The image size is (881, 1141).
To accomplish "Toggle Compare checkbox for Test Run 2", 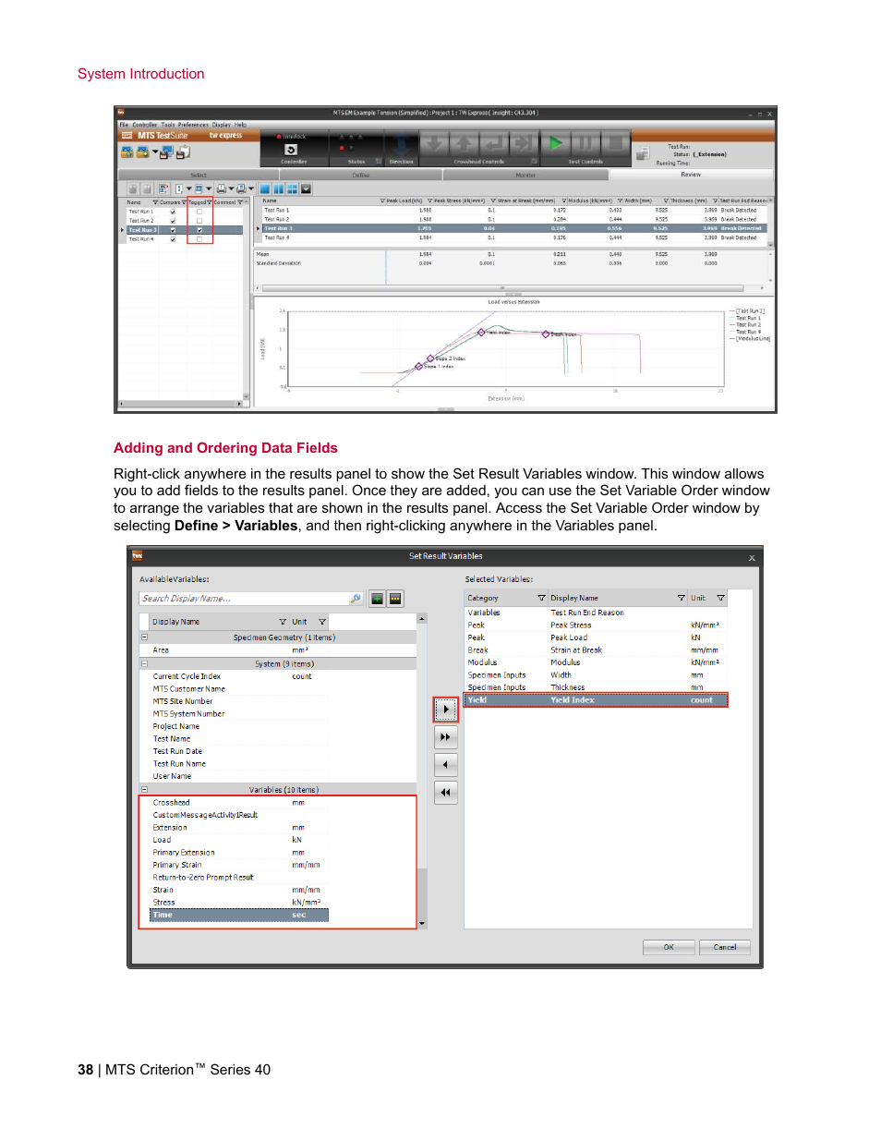I will click(173, 221).
